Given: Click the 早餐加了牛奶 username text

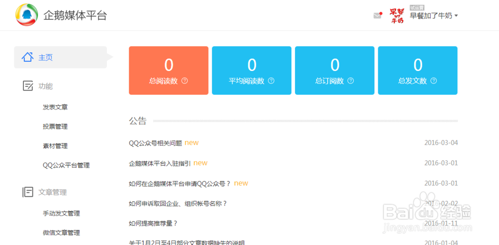Looking at the screenshot, I should (x=431, y=16).
